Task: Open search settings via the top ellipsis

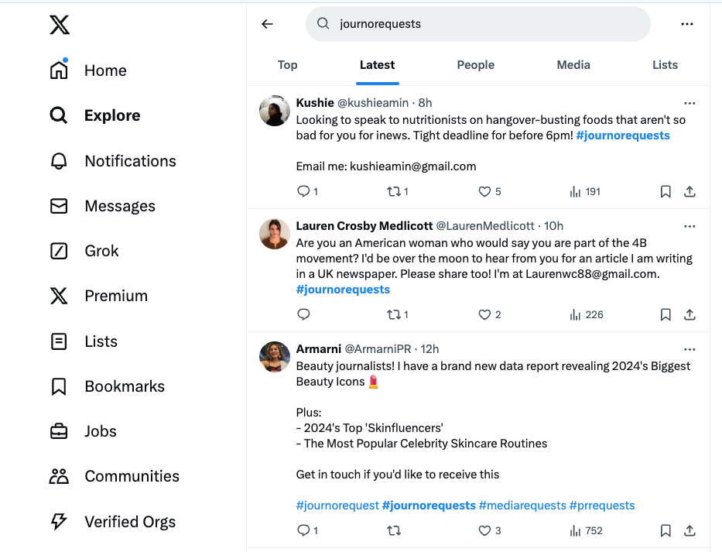Action: 686,24
